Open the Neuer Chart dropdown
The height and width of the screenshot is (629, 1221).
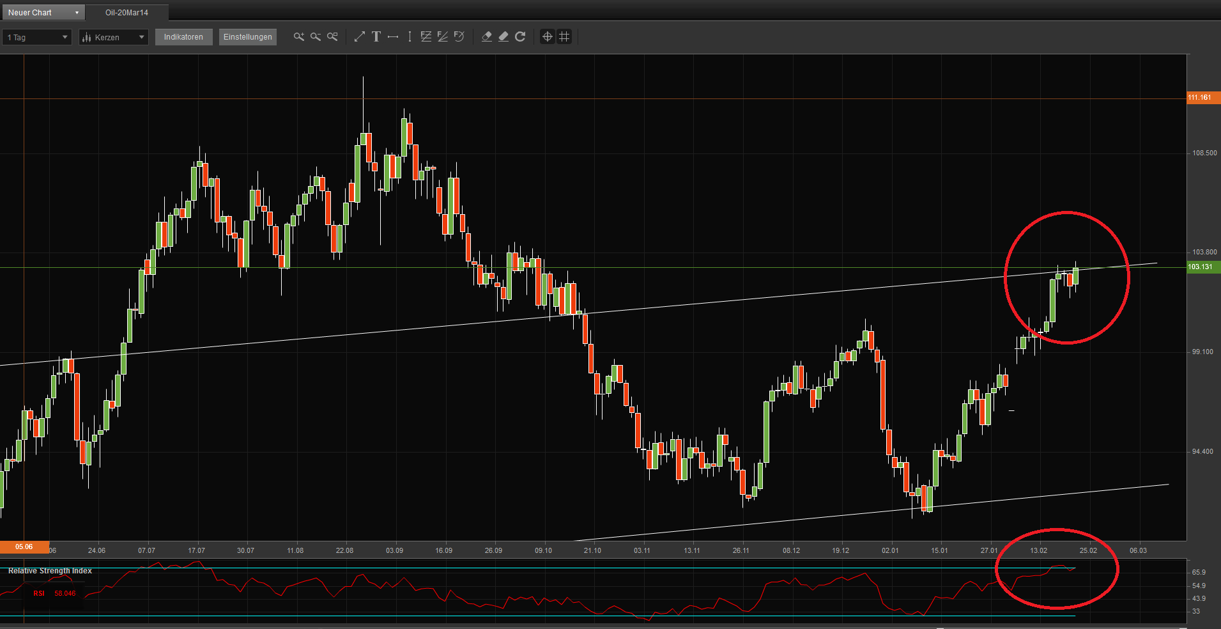[x=43, y=12]
